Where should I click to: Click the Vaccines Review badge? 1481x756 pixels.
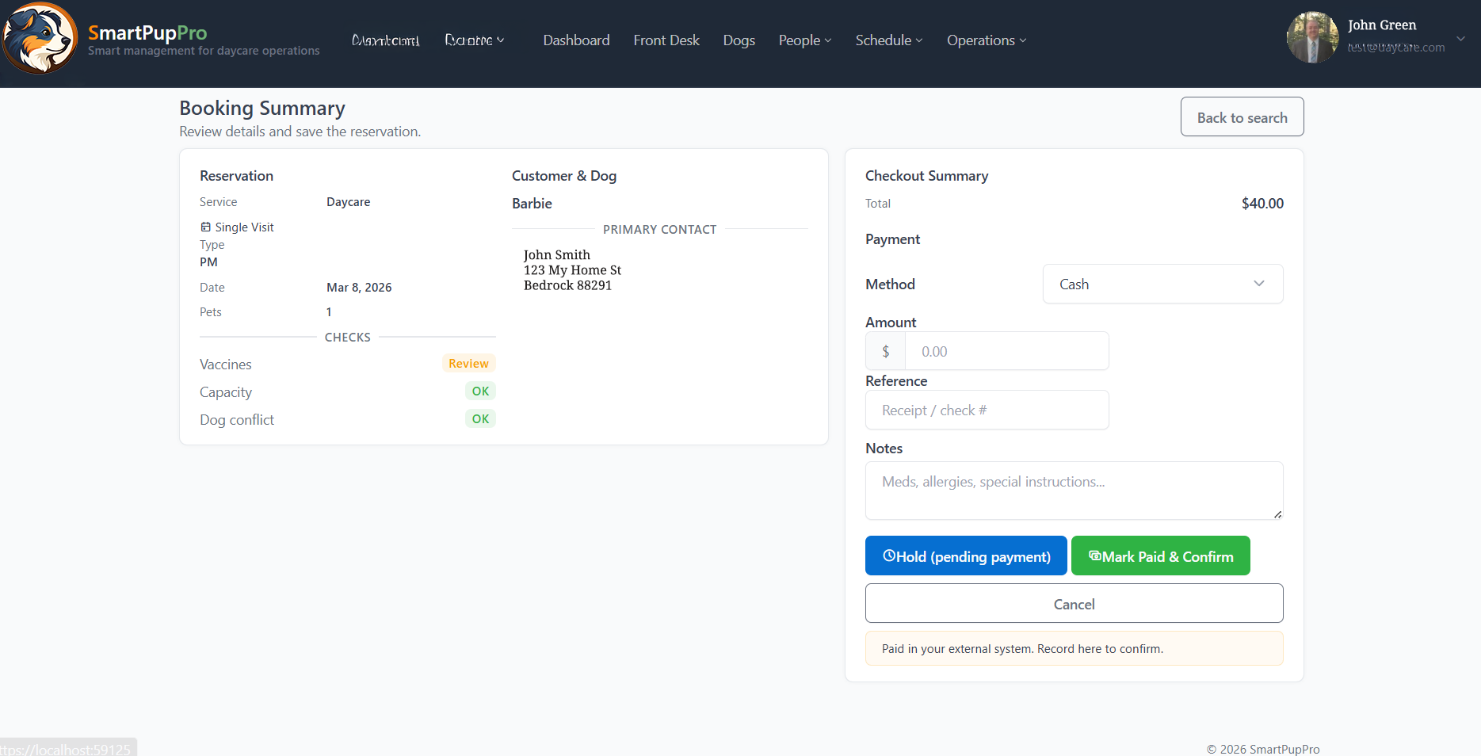point(468,364)
